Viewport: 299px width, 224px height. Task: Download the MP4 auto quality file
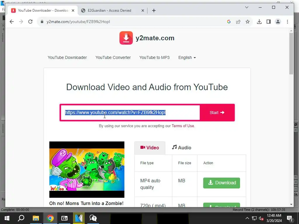click(222, 183)
